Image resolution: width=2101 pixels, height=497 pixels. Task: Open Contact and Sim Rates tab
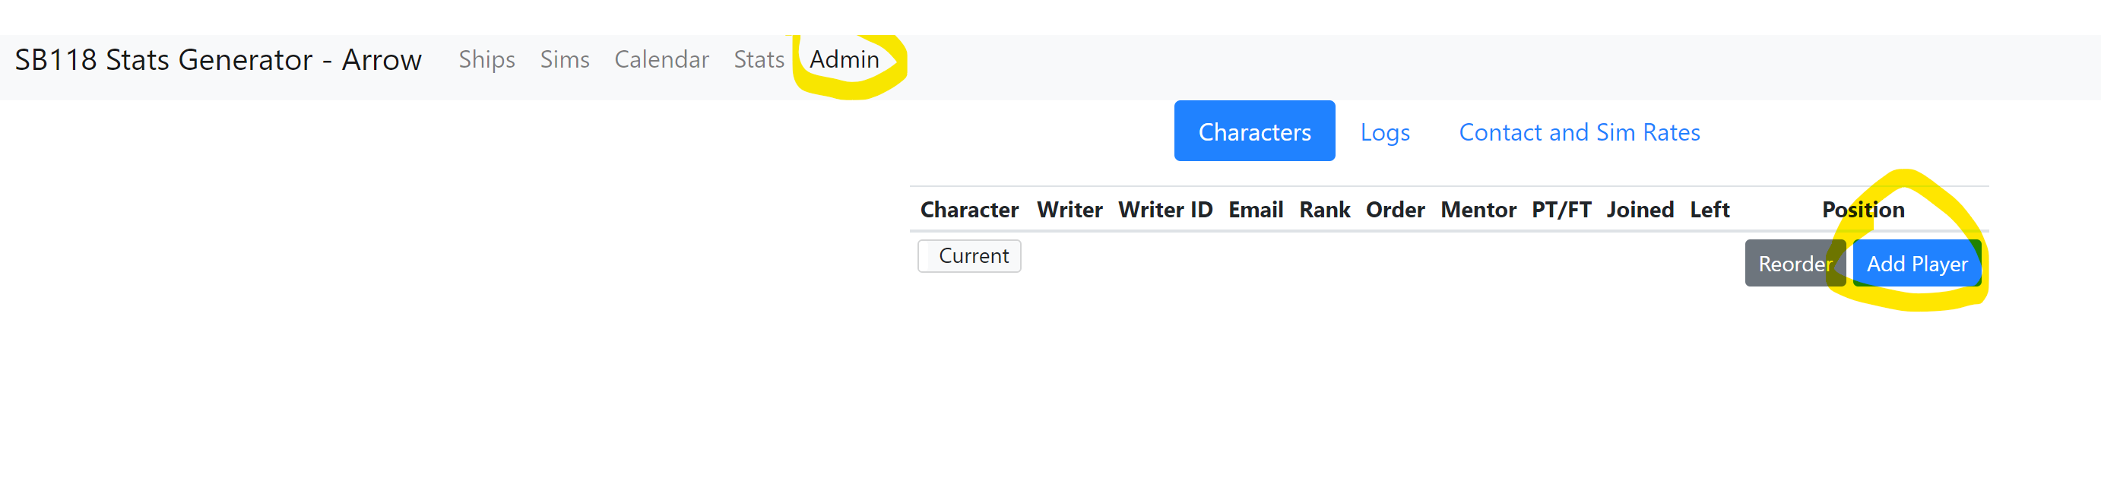click(x=1579, y=131)
